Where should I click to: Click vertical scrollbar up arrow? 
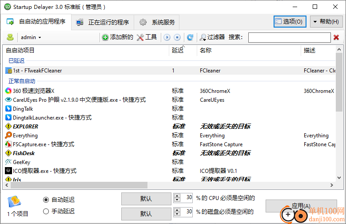tap(339, 50)
